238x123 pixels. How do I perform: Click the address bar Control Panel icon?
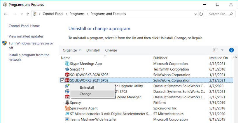pos(34,14)
